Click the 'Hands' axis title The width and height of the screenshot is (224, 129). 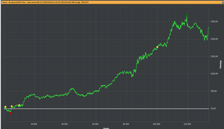(x=106, y=128)
